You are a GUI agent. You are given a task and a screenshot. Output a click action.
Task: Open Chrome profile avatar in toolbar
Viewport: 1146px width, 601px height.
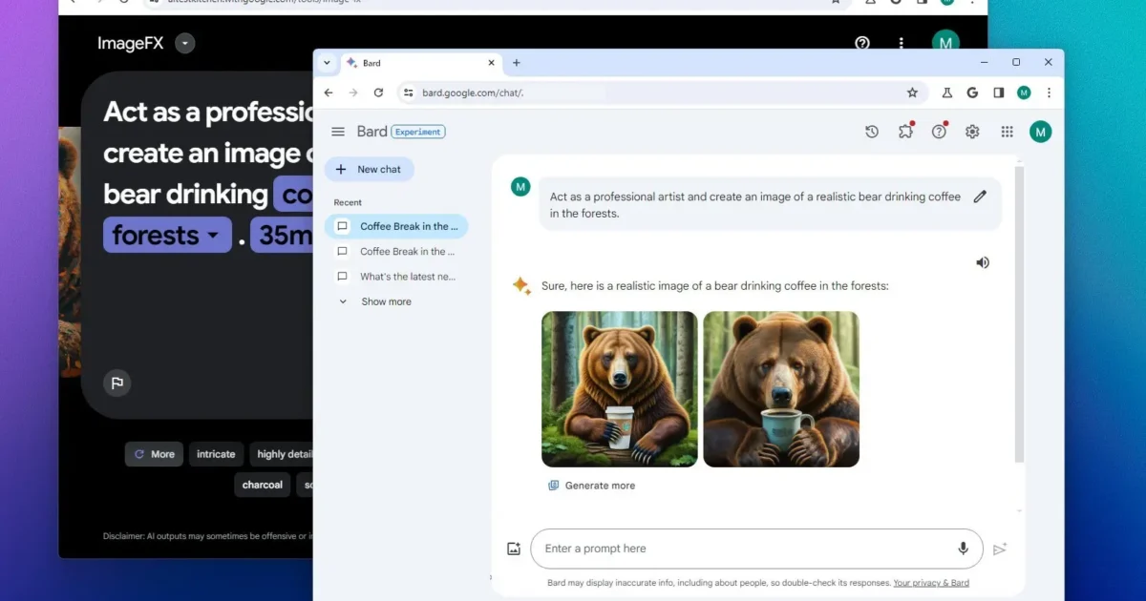[1024, 93]
